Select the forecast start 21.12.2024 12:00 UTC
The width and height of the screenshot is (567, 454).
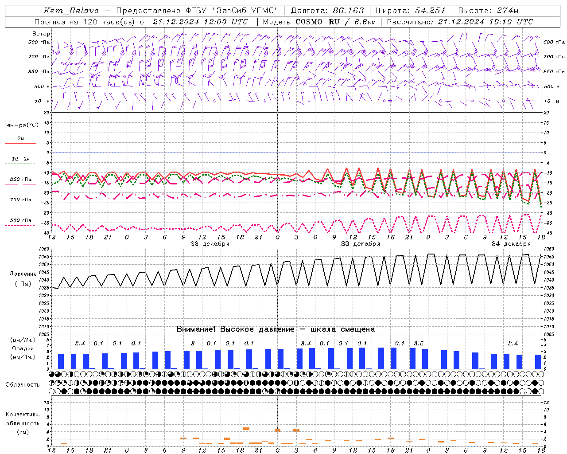pyautogui.click(x=200, y=22)
